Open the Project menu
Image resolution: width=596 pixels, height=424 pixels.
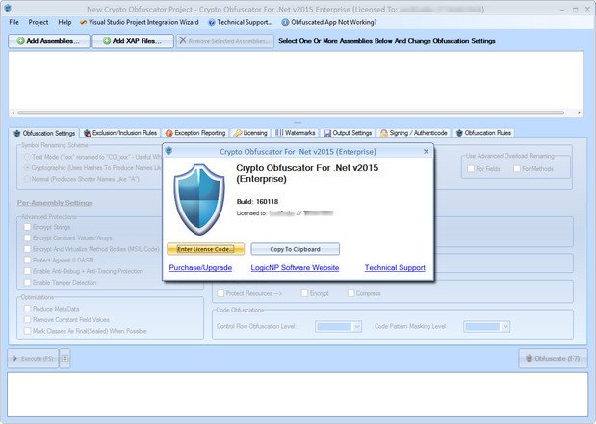(38, 22)
